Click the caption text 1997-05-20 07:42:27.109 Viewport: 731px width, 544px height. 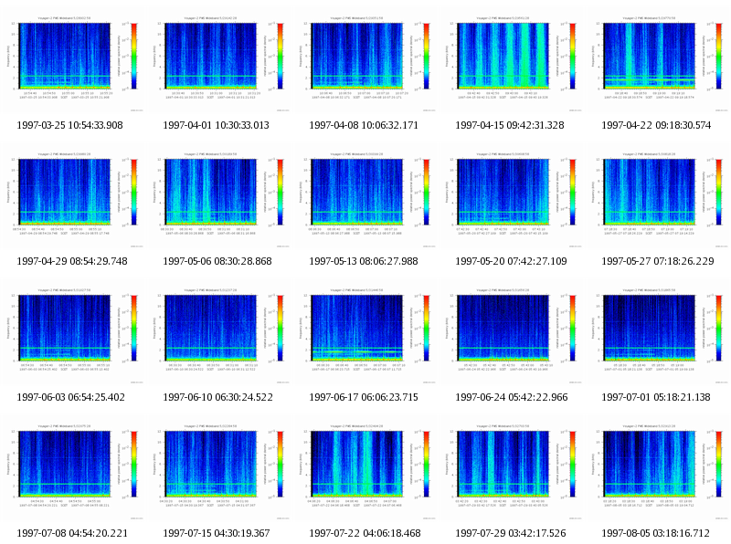pyautogui.click(x=511, y=261)
